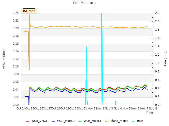Click the orange Theta_moist spike peak
The height and width of the screenshot is (126, 169).
[29, 15]
